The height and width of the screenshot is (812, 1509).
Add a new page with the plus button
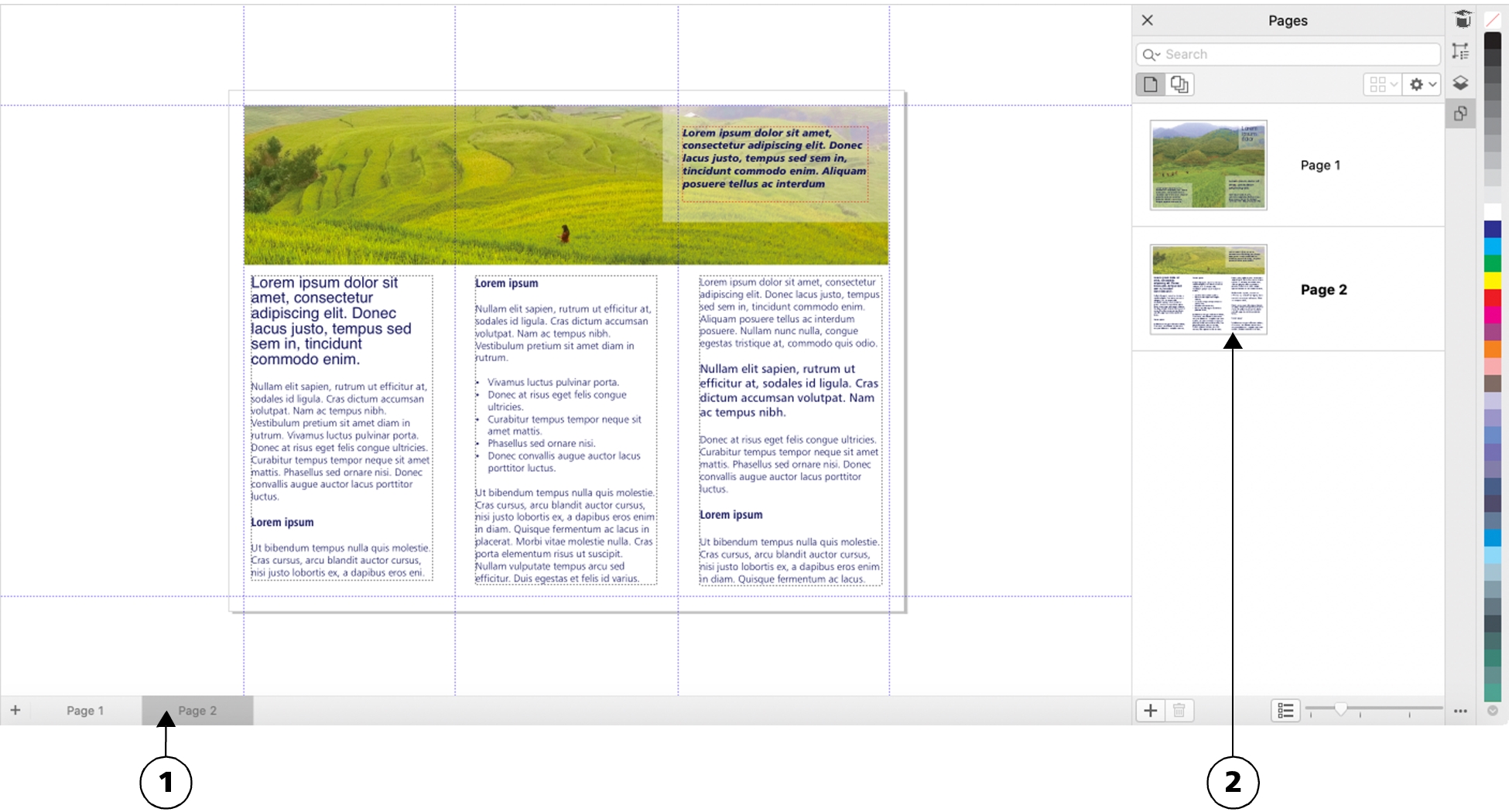pos(1151,710)
